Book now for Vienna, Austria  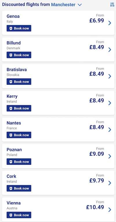point(19,215)
